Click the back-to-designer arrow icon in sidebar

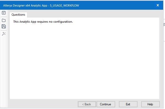coord(4,13)
